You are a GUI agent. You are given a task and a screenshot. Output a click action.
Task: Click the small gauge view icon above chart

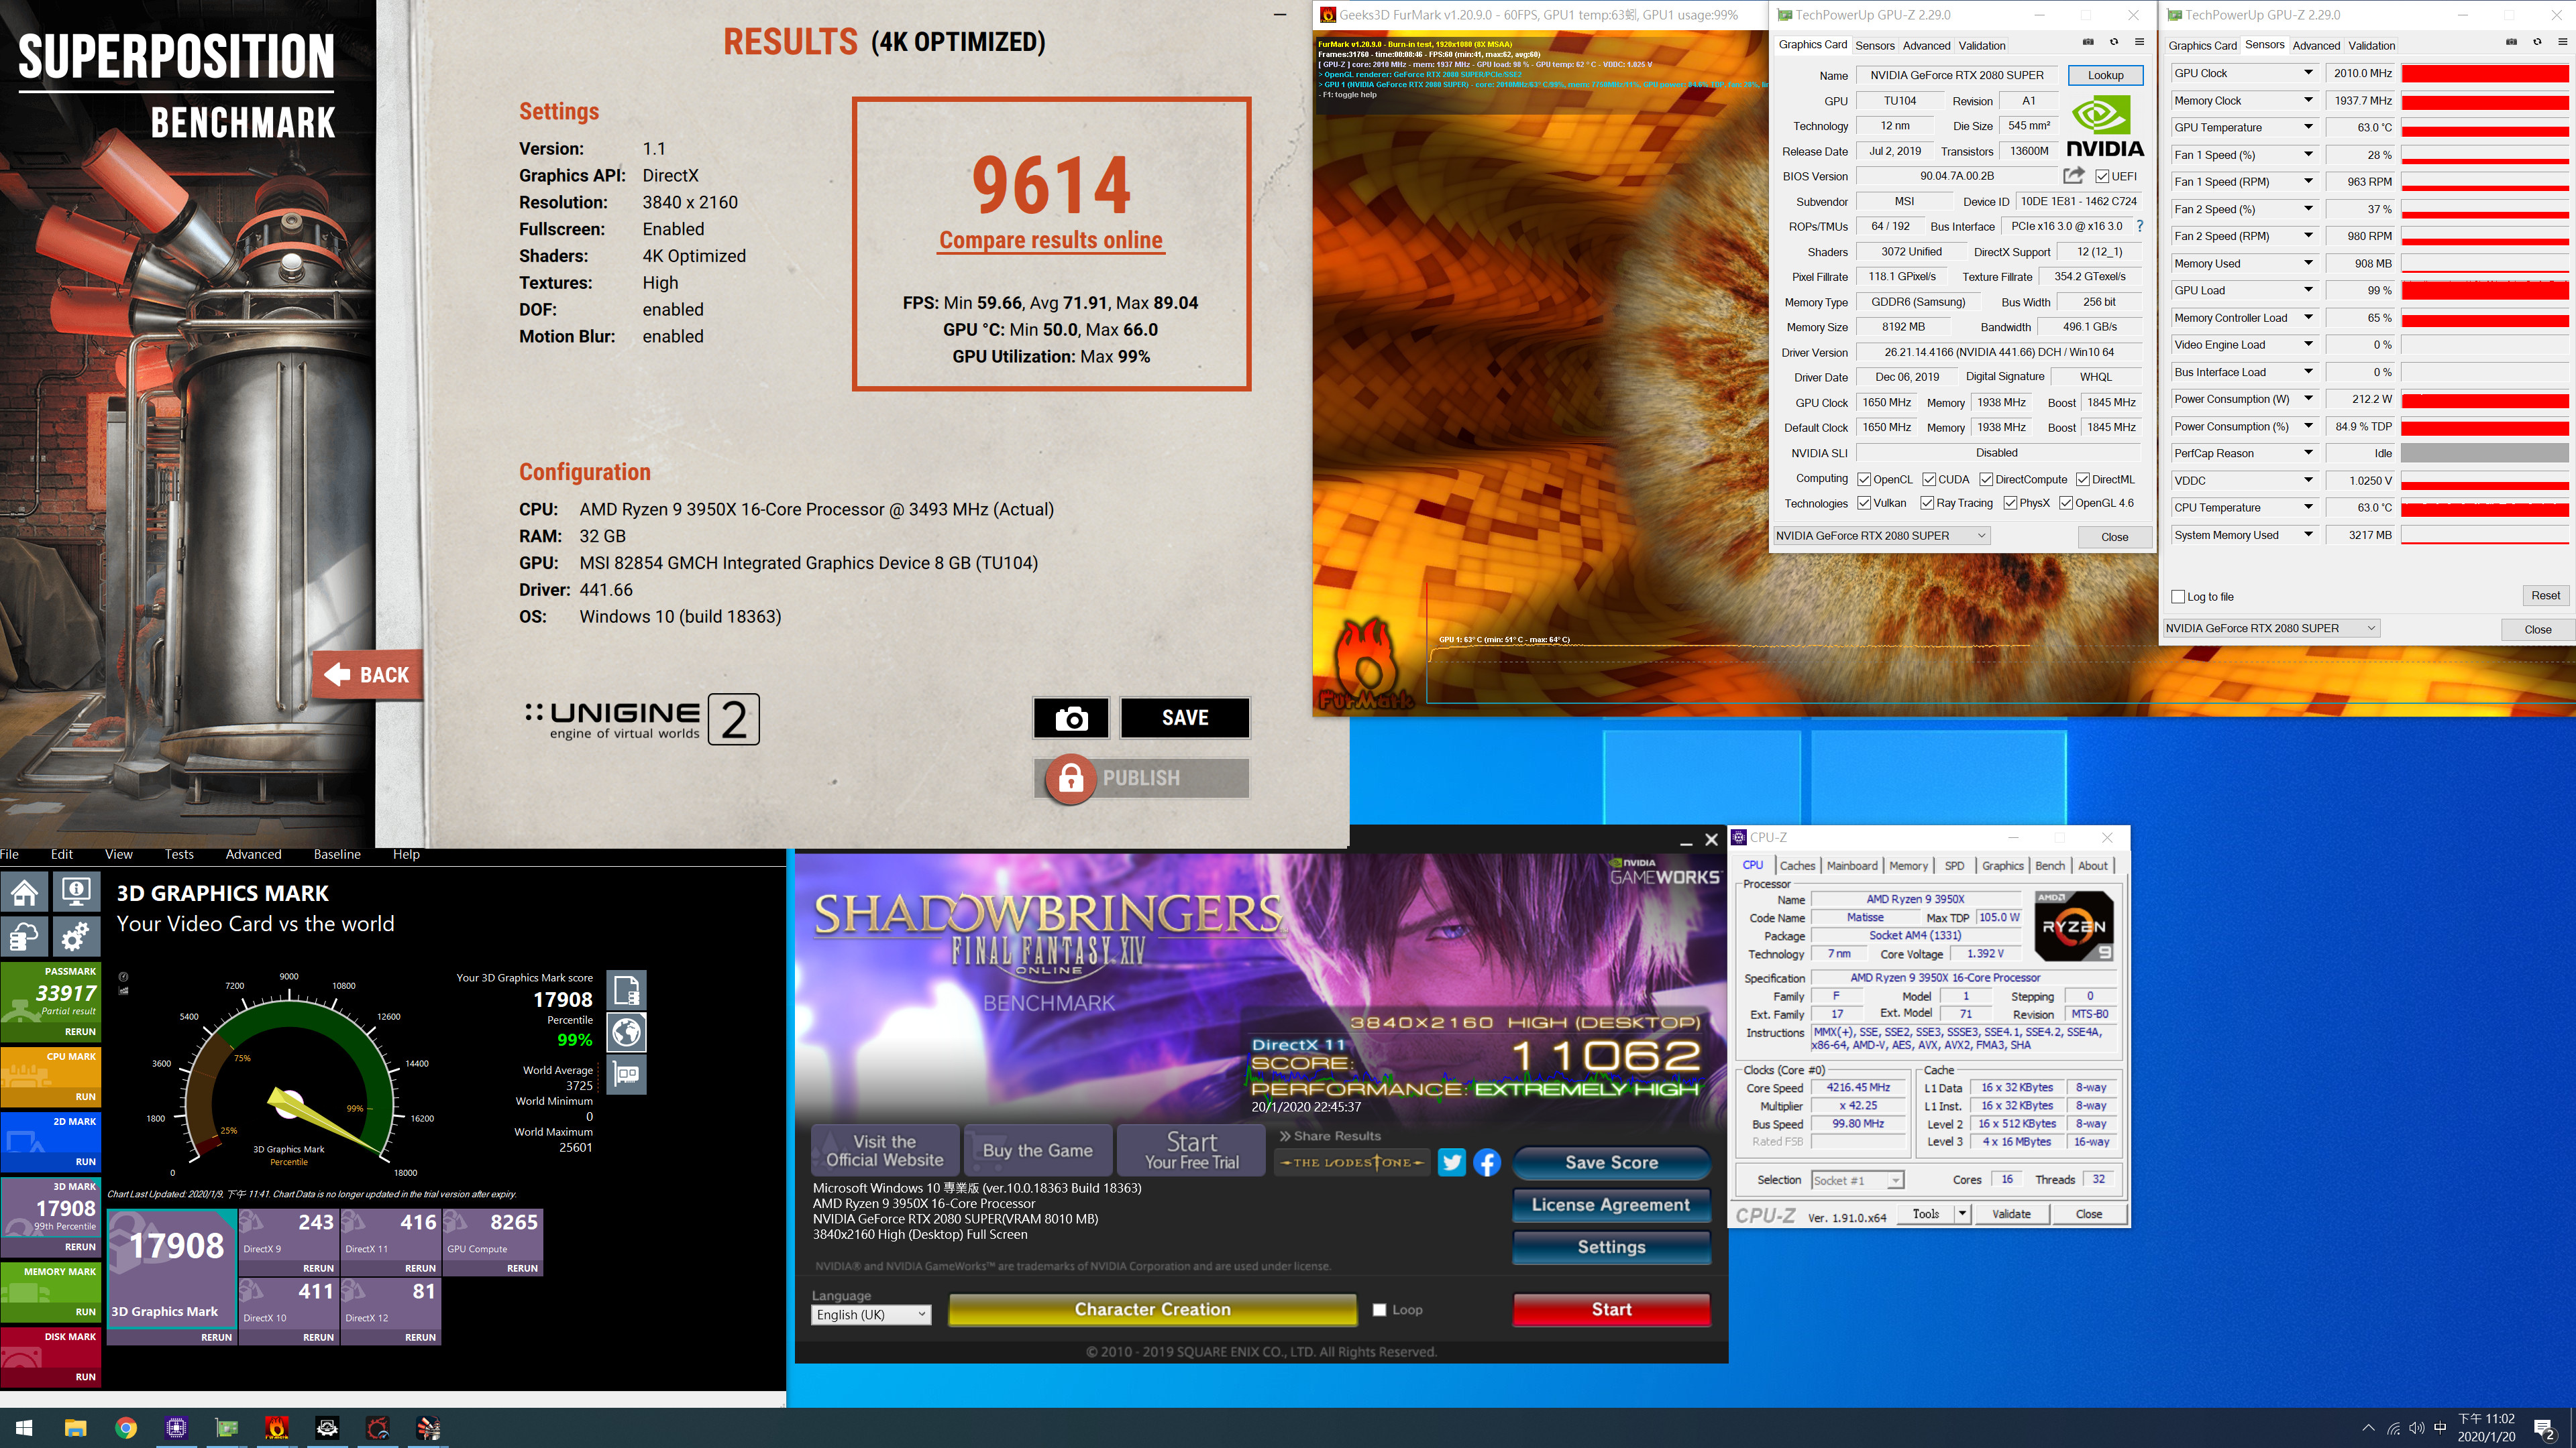pyautogui.click(x=123, y=977)
